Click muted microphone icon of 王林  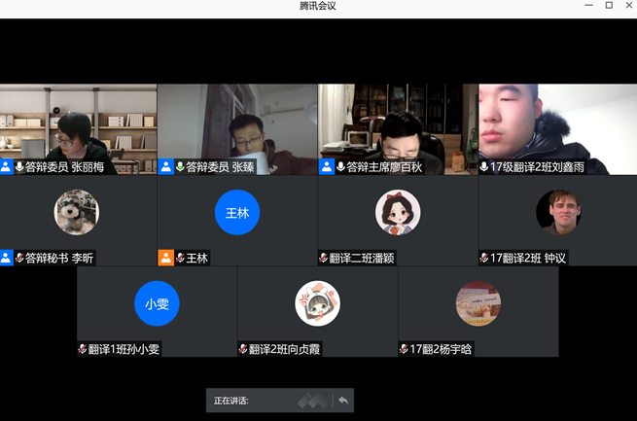pyautogui.click(x=180, y=258)
